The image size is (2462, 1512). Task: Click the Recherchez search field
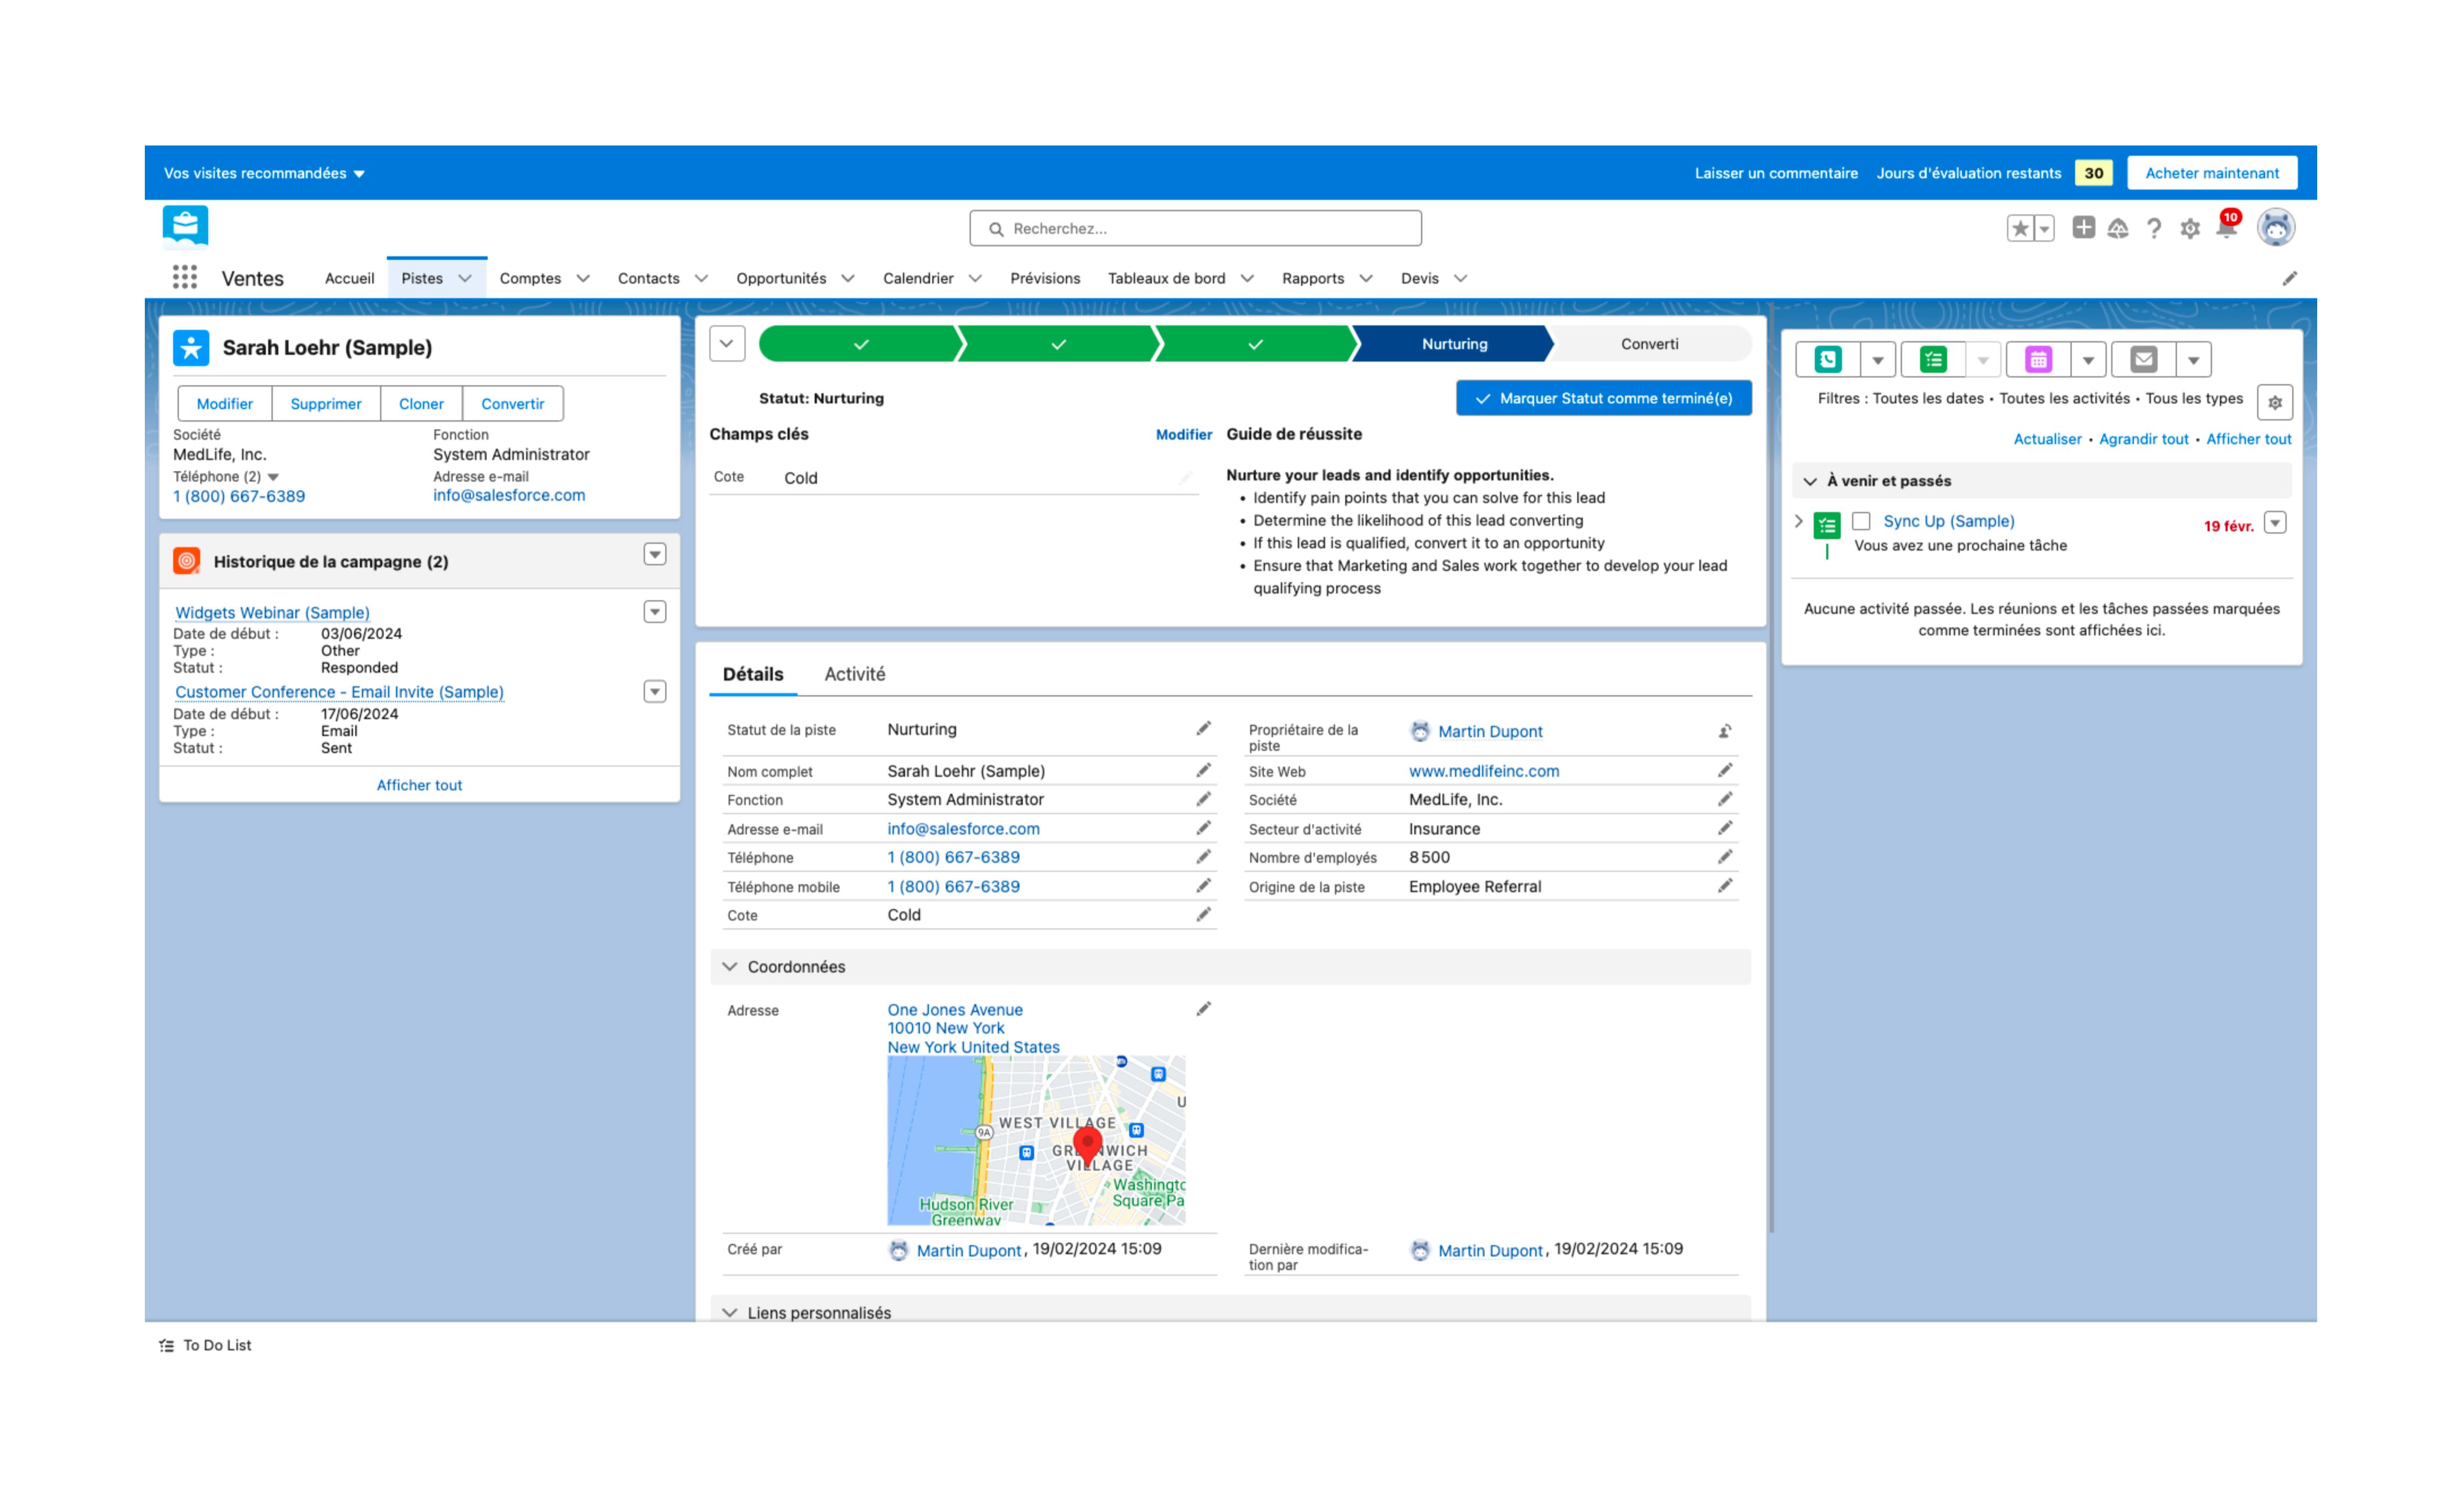coord(1194,229)
